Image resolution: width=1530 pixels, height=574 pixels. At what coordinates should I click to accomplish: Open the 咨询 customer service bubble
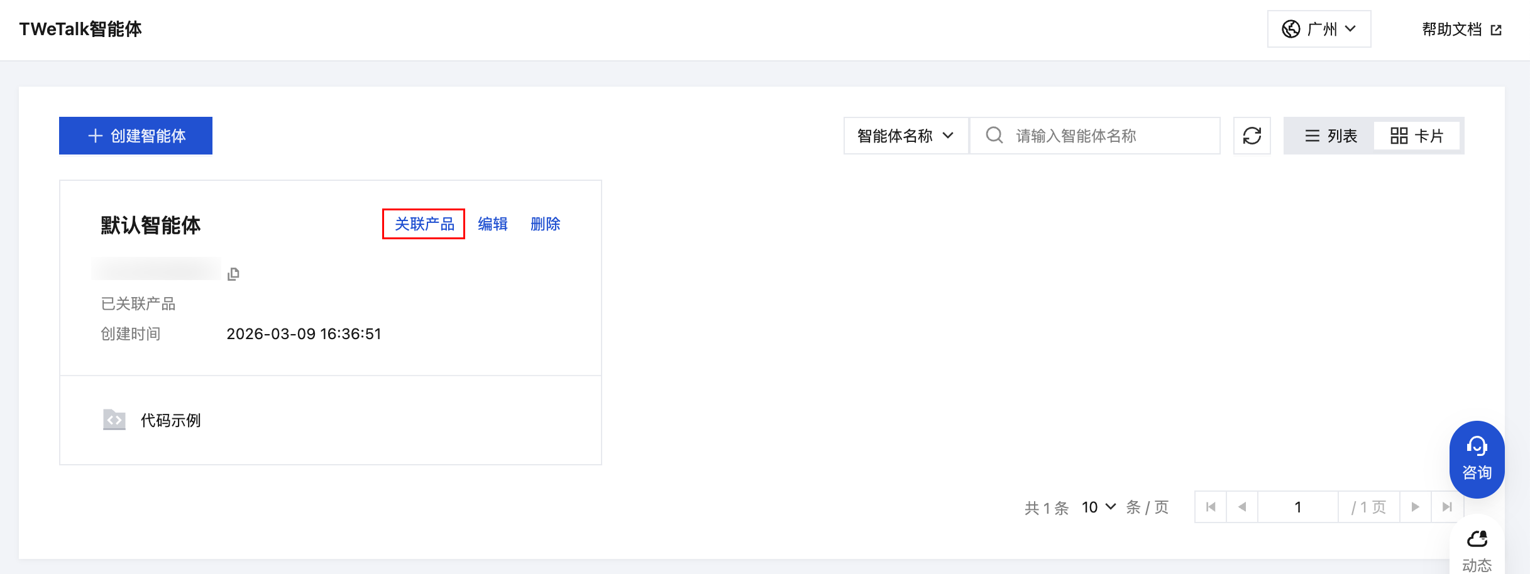tap(1477, 459)
